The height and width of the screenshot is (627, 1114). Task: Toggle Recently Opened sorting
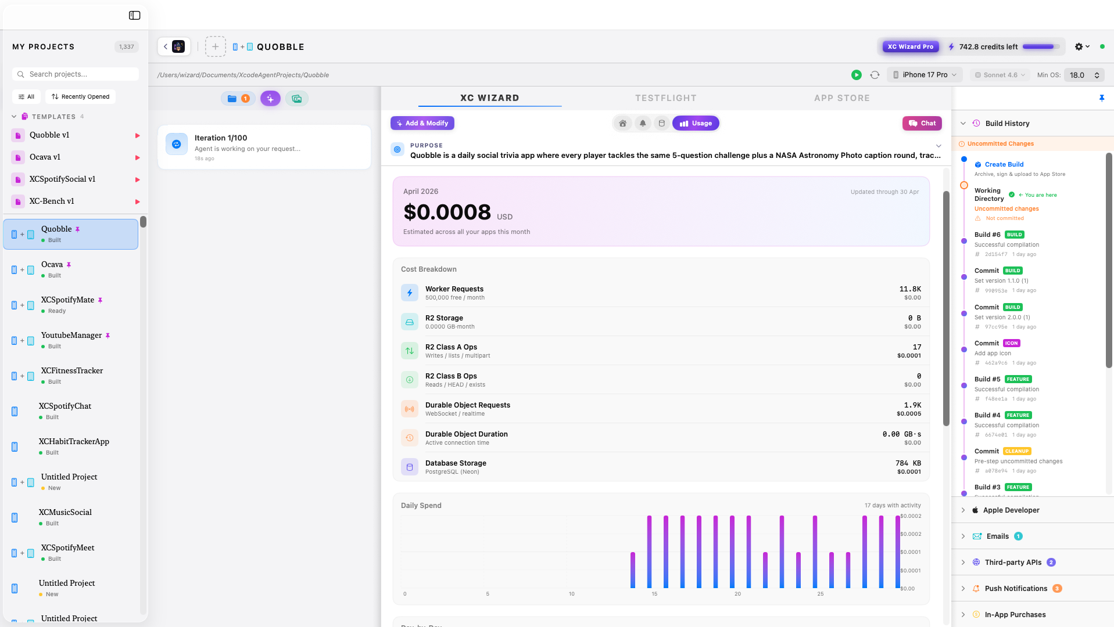point(80,96)
